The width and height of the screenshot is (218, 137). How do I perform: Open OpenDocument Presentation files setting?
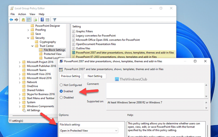tap(96, 44)
